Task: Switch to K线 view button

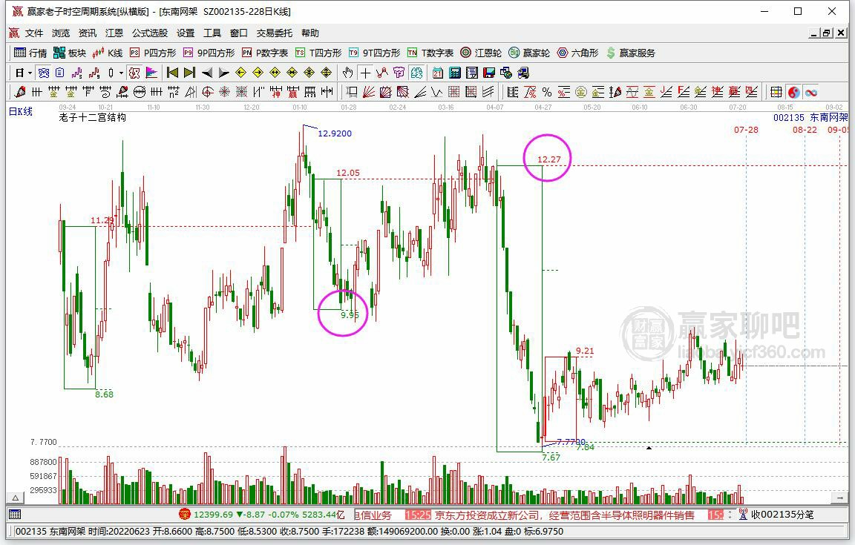Action: click(108, 53)
